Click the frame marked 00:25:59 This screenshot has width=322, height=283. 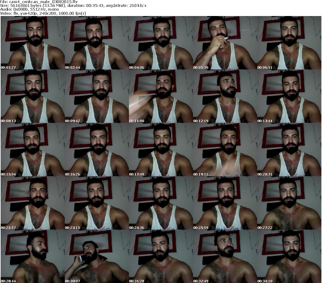coord(225,203)
